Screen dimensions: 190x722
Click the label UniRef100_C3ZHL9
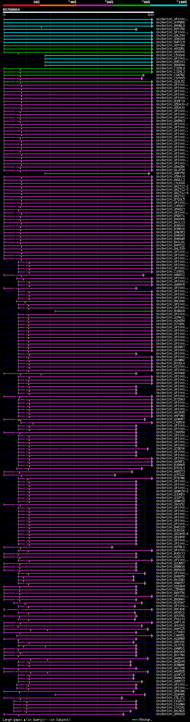tap(170, 68)
